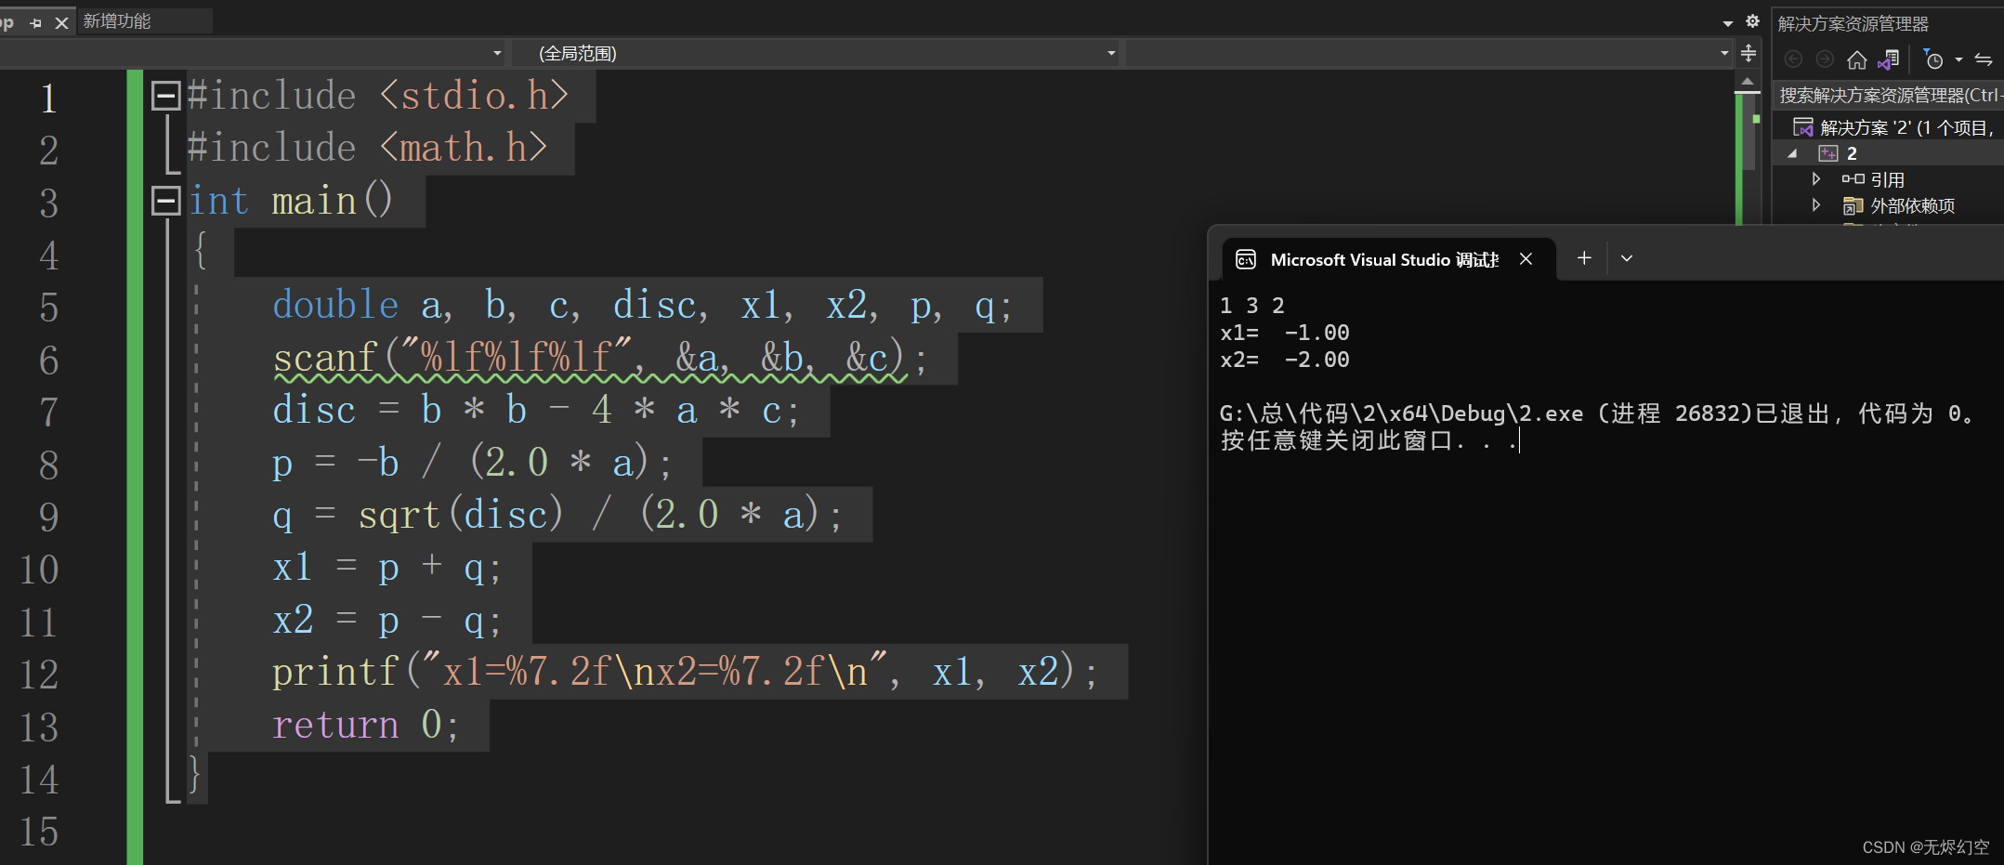Switch views with the solution/folder view icon
Screen dimensions: 2004x865
[x=1888, y=60]
